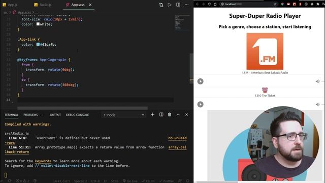Click the 'no-unused' warning link in terminal

(177, 138)
